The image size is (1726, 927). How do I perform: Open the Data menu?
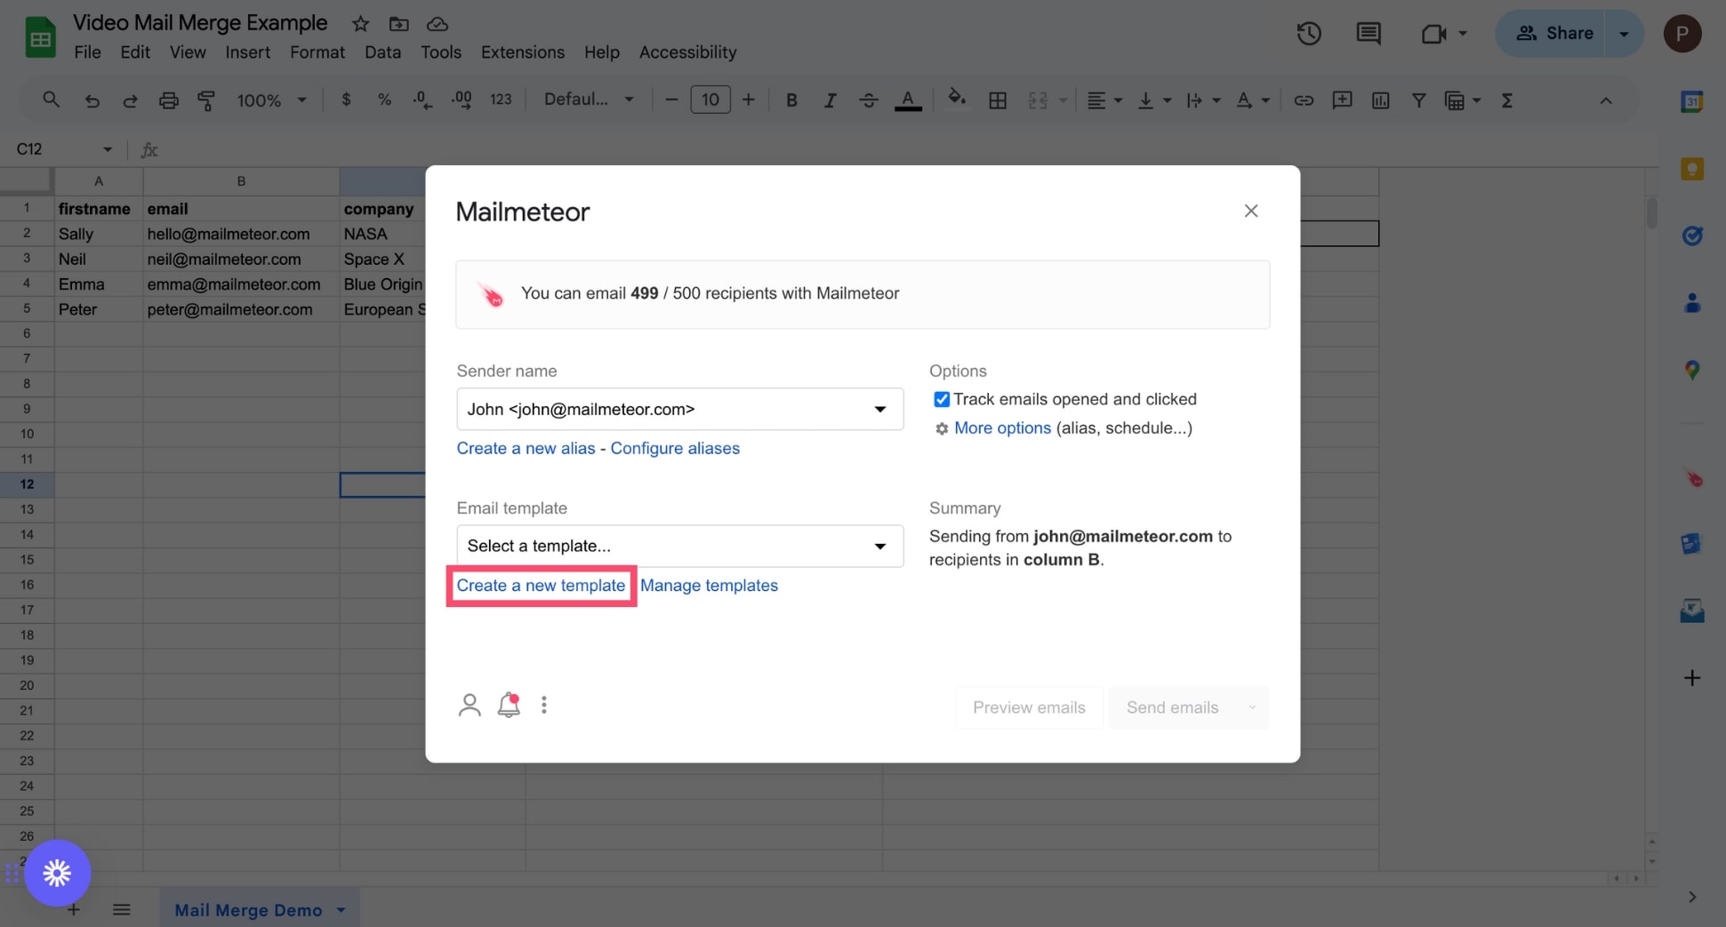click(x=382, y=52)
